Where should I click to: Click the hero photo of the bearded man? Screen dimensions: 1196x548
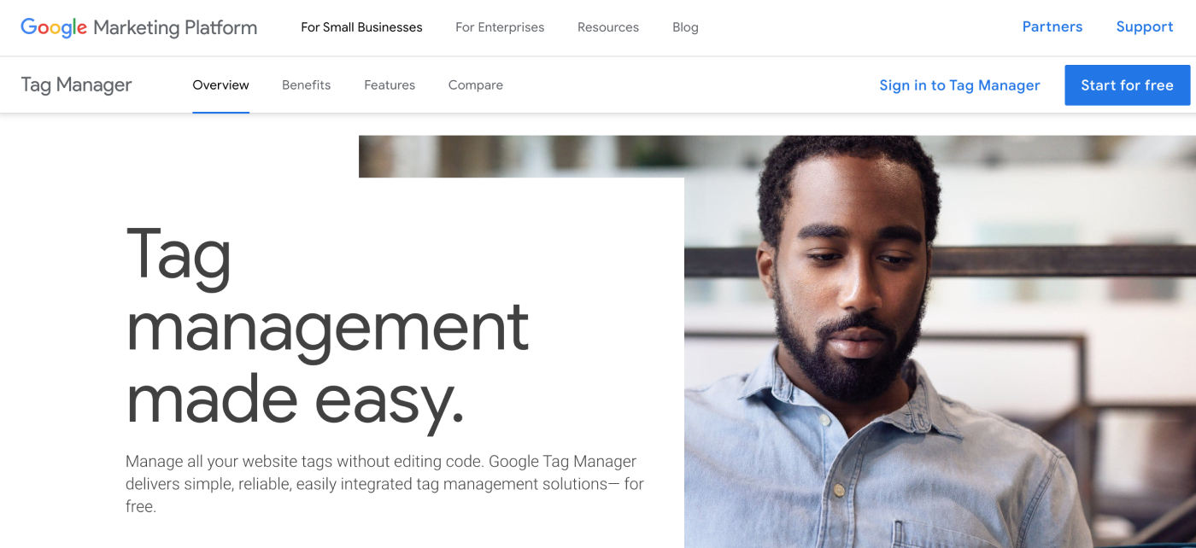[940, 341]
